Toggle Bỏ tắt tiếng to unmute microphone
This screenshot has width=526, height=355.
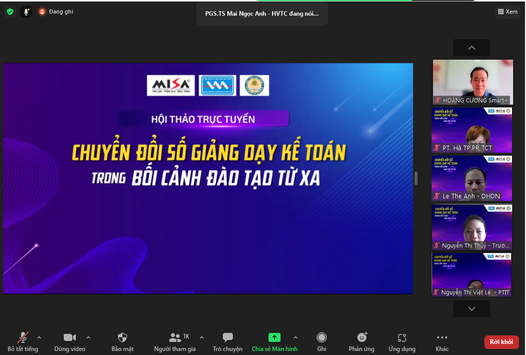23,341
